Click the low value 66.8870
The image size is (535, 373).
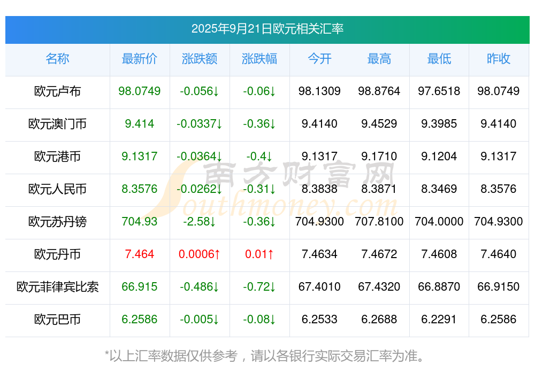tap(439, 287)
